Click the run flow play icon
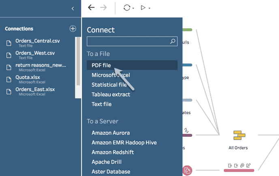Image resolution: width=279 pixels, height=176 pixels. (x=143, y=8)
